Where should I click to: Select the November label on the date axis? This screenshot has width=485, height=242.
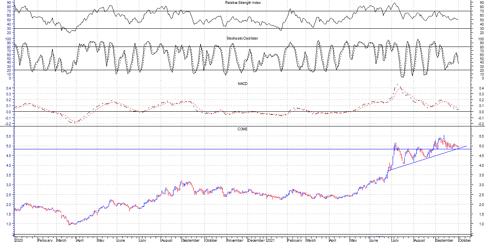point(235,240)
